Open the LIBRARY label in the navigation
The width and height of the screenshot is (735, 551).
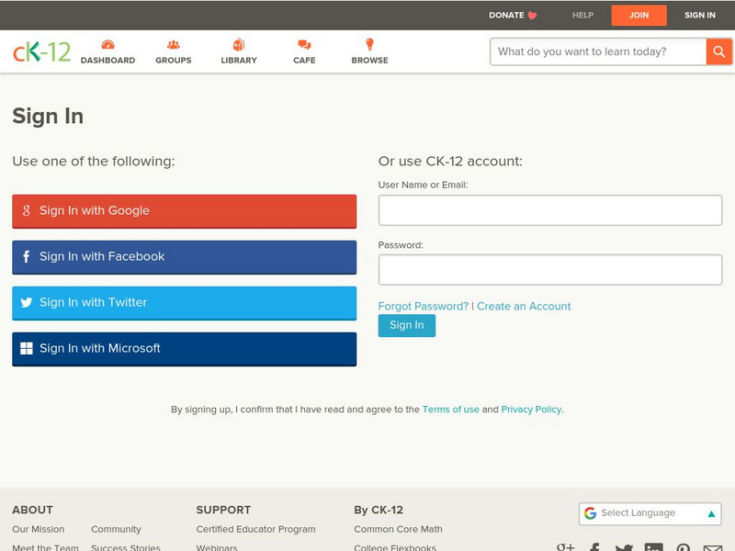click(239, 61)
